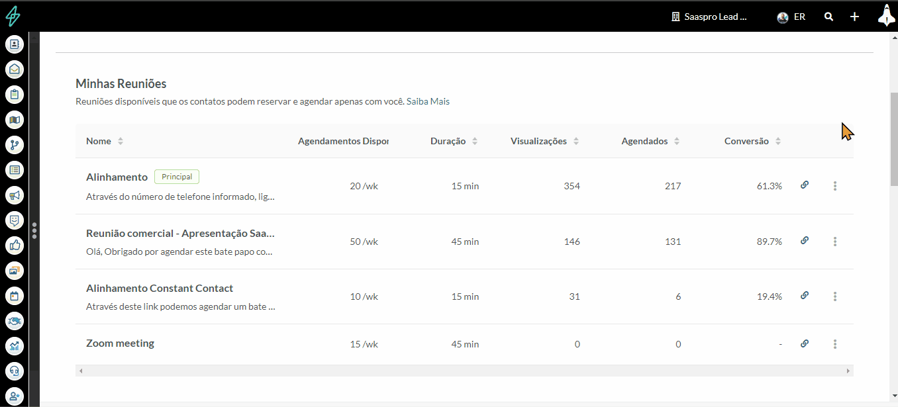Click description starting 'Olá, Obrigado por agendar'
898x407 pixels.
(x=180, y=251)
